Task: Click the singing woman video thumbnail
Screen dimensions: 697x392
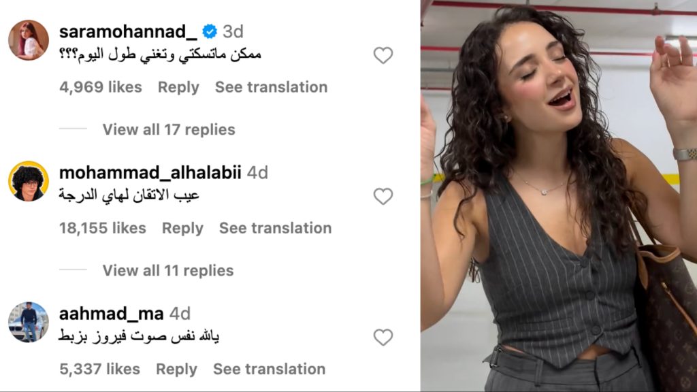Action: pyautogui.click(x=559, y=195)
